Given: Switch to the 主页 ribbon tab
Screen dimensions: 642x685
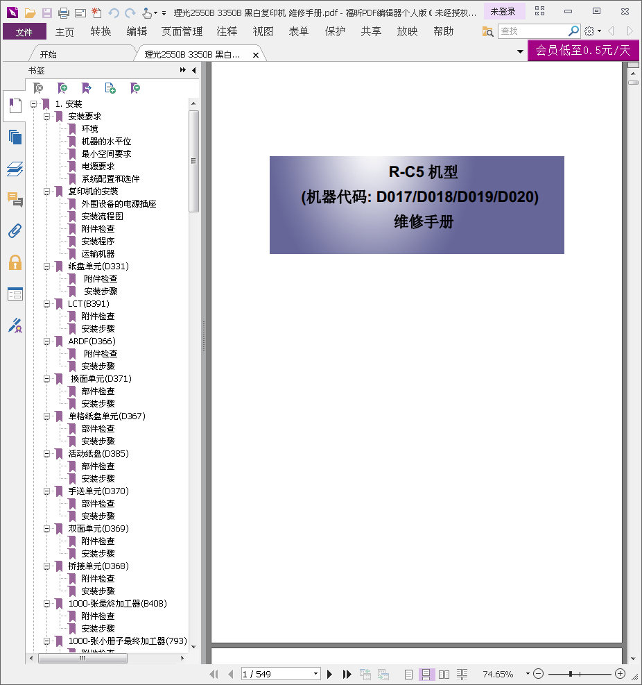Looking at the screenshot, I should pos(64,31).
